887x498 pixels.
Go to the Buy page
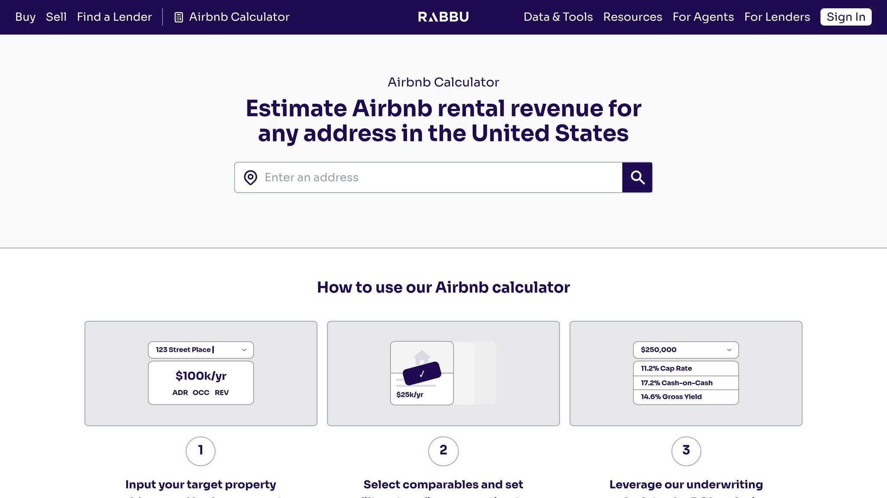(x=26, y=17)
